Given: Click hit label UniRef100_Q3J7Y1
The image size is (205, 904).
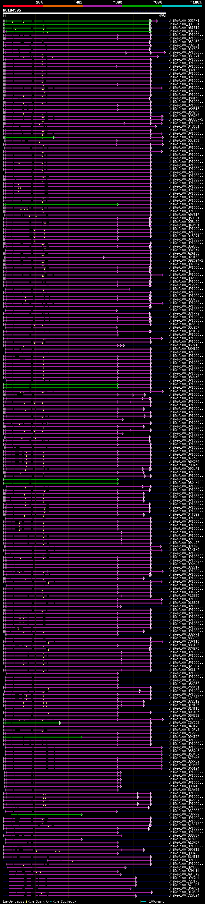Looking at the screenshot, I should (x=184, y=56).
